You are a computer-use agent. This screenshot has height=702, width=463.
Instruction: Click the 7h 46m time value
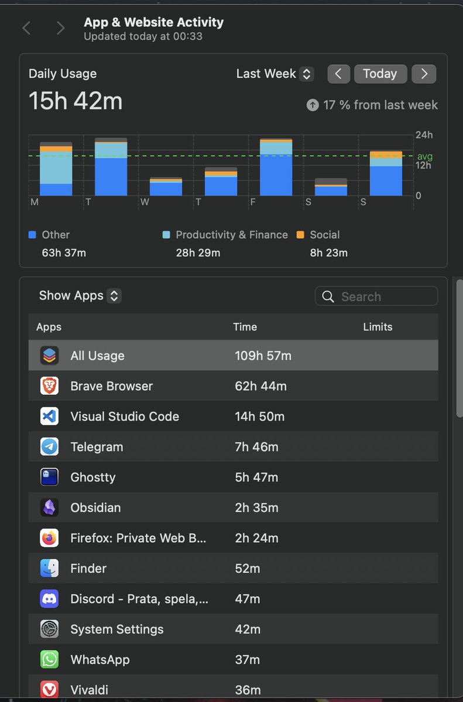[256, 447]
